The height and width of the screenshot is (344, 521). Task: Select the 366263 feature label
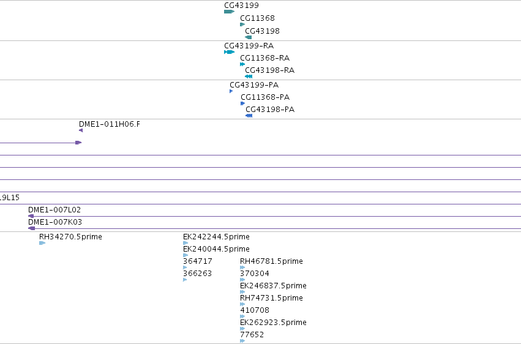coord(197,273)
